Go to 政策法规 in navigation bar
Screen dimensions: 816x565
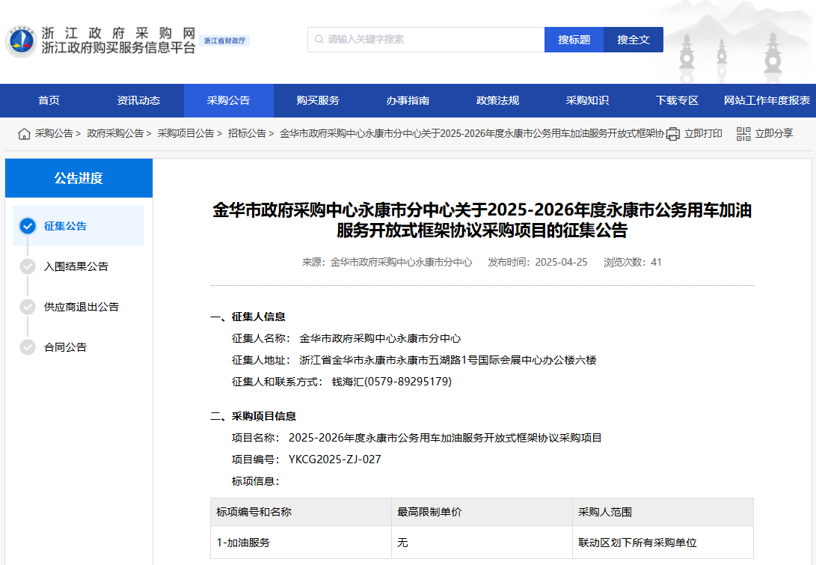coord(497,100)
